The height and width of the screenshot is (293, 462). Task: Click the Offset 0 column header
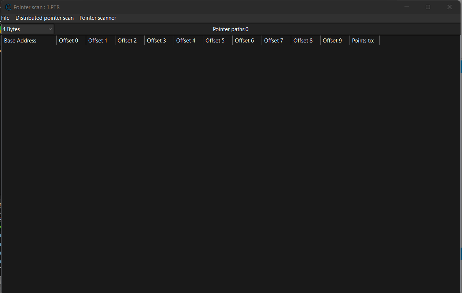(x=71, y=41)
